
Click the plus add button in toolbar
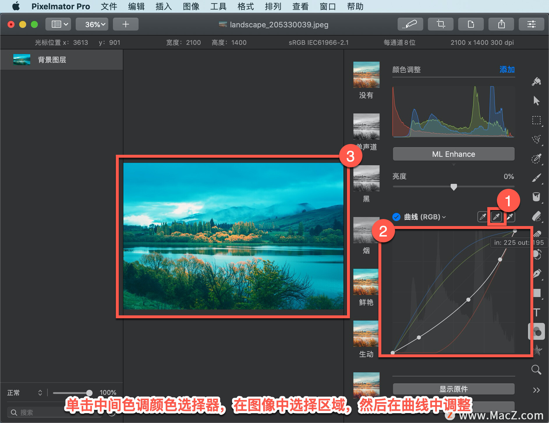125,24
